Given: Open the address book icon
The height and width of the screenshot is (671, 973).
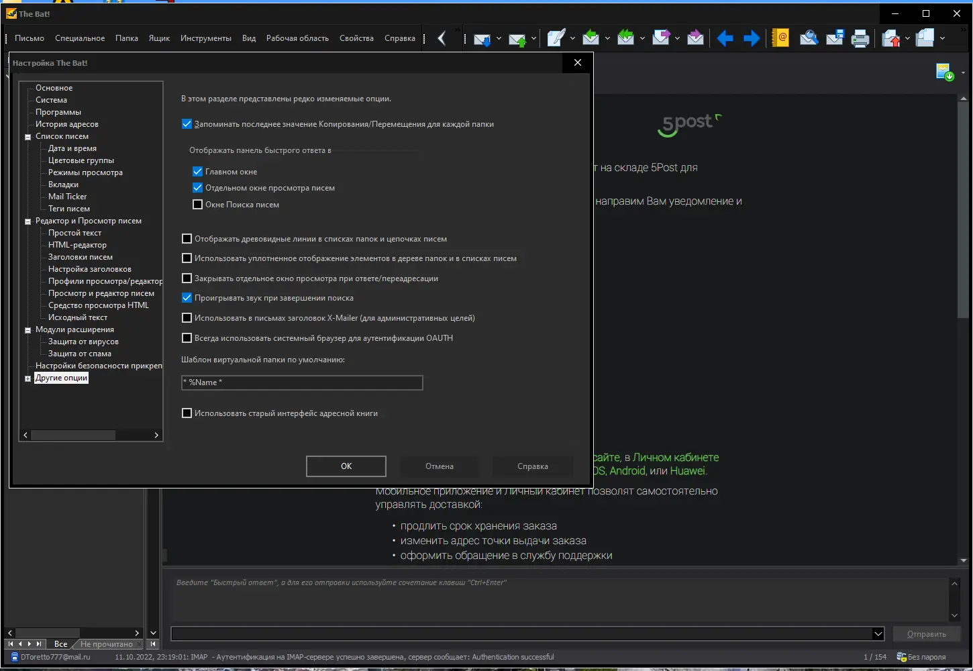Looking at the screenshot, I should [780, 38].
